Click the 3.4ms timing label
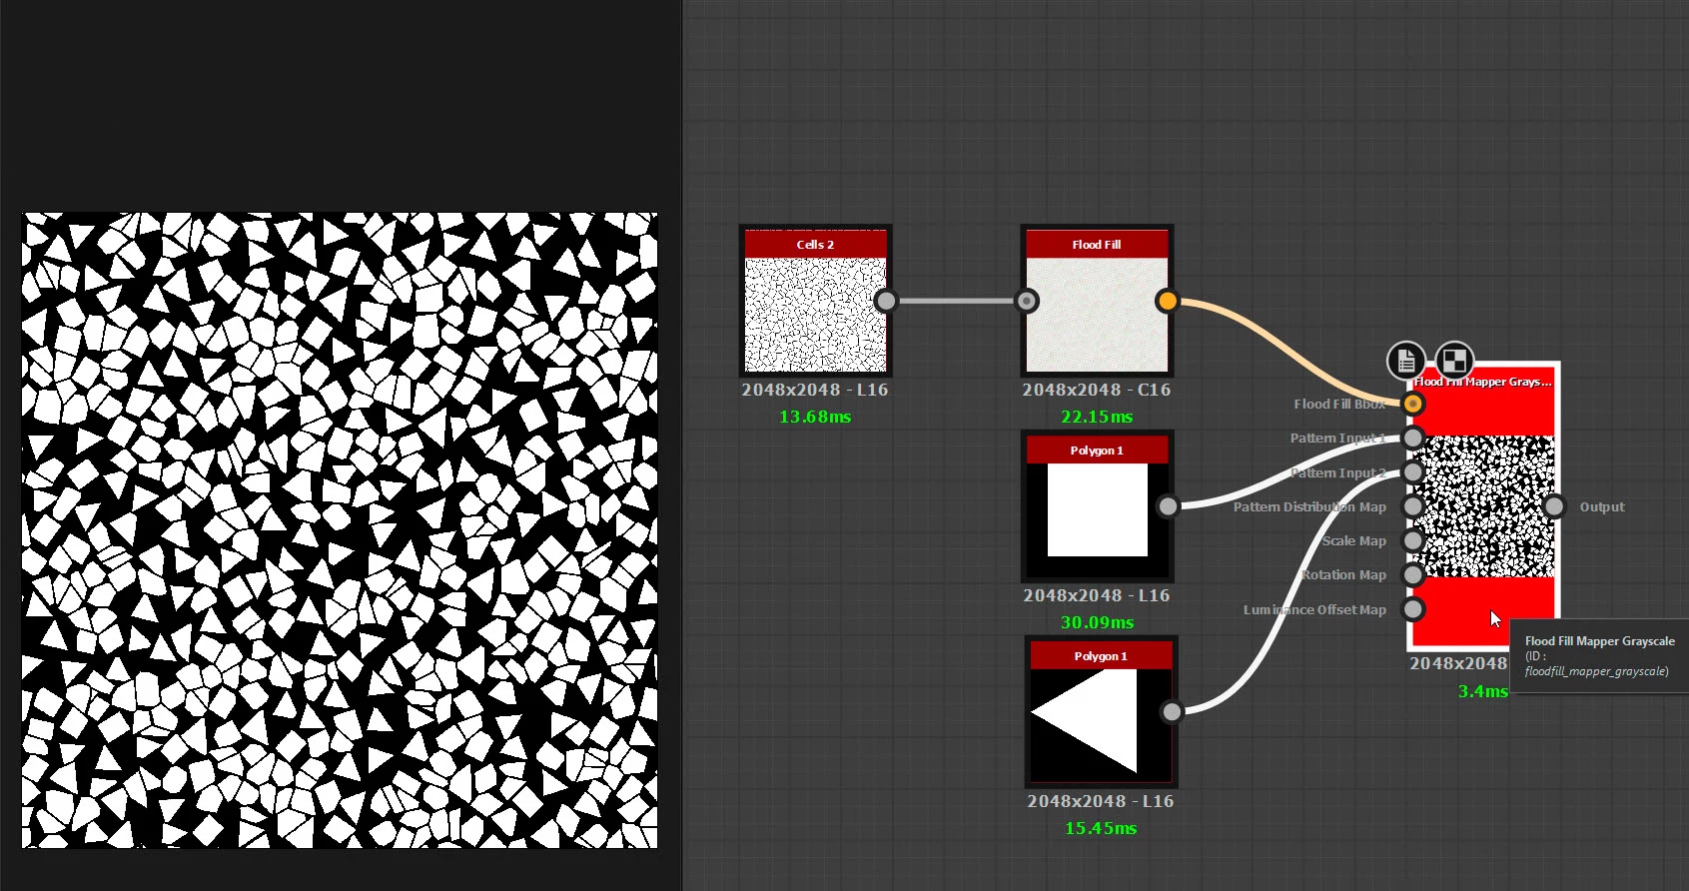The width and height of the screenshot is (1689, 891). (x=1483, y=691)
